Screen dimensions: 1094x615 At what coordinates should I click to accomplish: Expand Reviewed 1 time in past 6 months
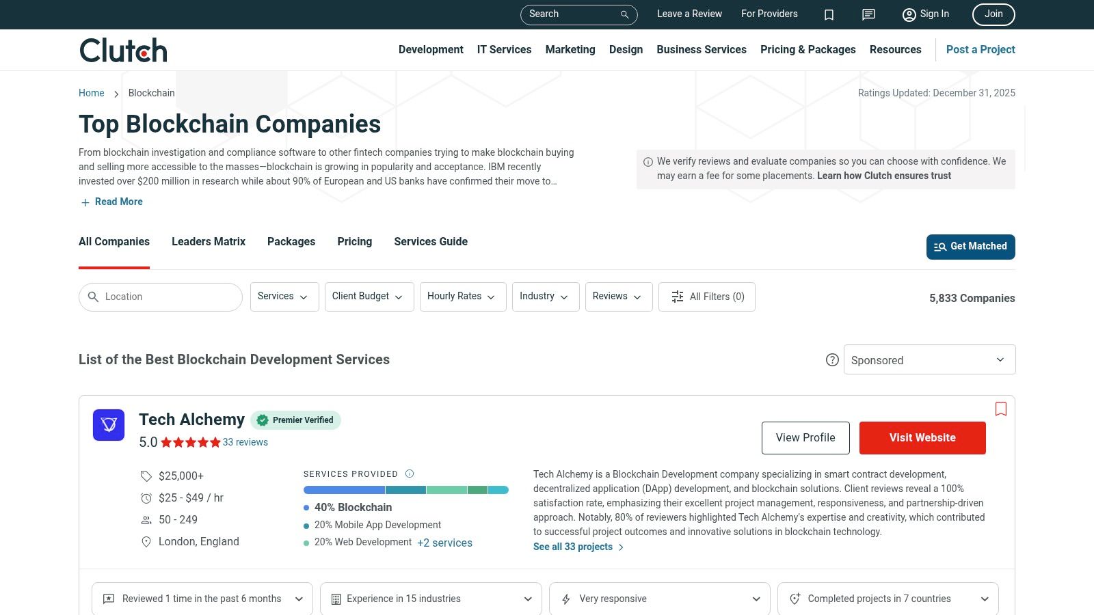click(x=202, y=599)
